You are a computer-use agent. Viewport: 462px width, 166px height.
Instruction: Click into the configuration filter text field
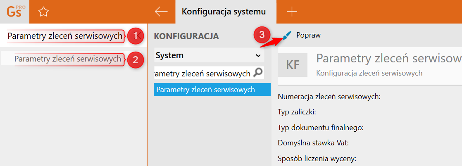pos(202,74)
